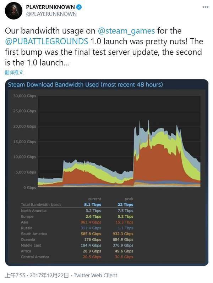This screenshot has height=283, width=213.
Task: Click the translate tweet link
Action: pyautogui.click(x=14, y=72)
